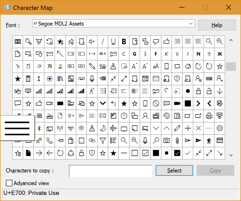Click the character grid scrollbar thumb
The height and width of the screenshot is (201, 241).
[231, 66]
